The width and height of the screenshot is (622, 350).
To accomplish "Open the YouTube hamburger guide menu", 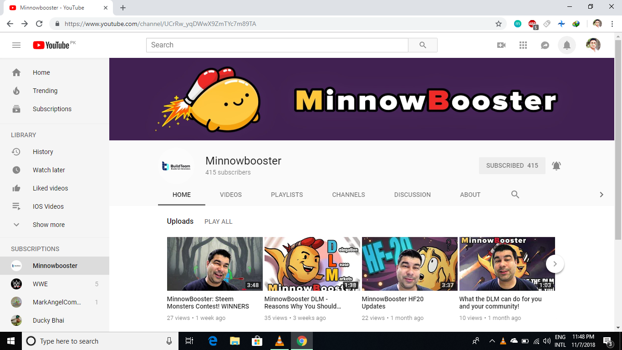I will click(16, 45).
